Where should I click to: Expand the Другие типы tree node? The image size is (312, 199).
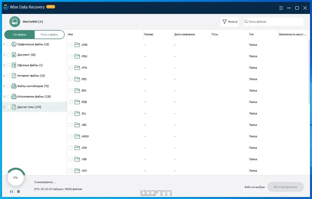(4, 107)
